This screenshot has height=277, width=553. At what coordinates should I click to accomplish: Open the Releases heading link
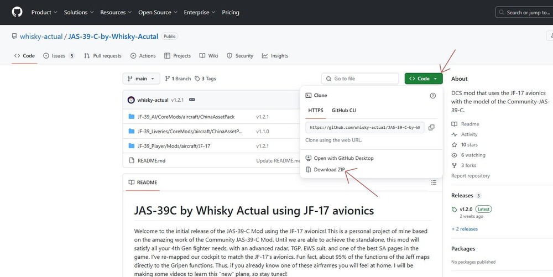(x=462, y=196)
